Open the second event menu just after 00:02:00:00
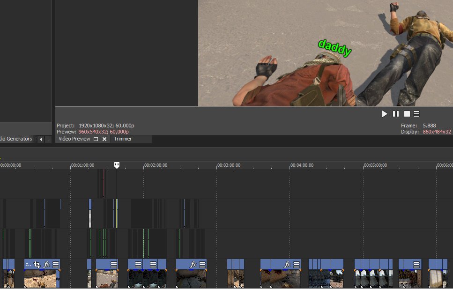The width and height of the screenshot is (453, 289). (153, 265)
